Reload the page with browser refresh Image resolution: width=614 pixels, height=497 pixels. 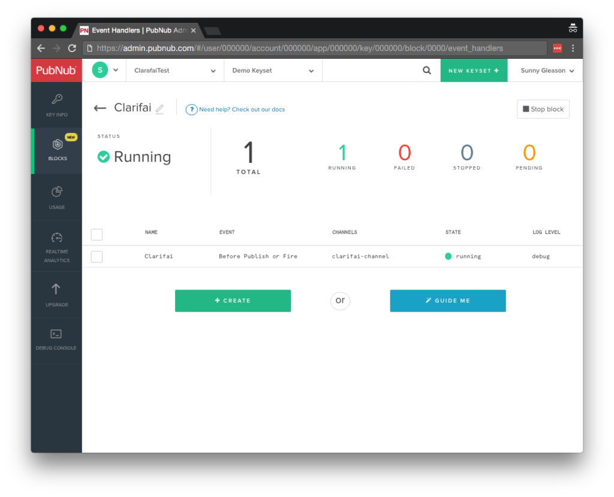pos(72,49)
